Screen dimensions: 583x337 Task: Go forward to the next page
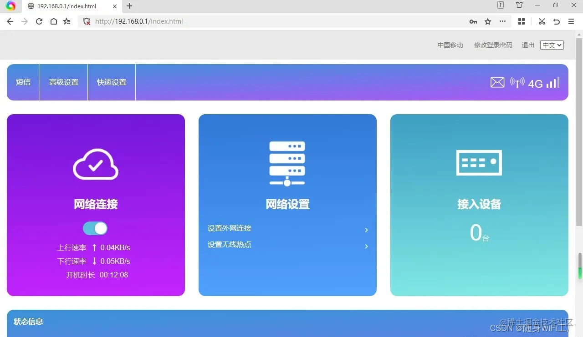click(25, 21)
